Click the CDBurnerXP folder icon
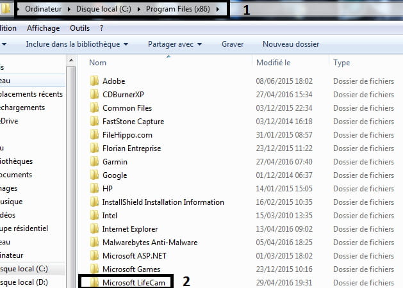This screenshot has width=403, height=288. pos(94,94)
